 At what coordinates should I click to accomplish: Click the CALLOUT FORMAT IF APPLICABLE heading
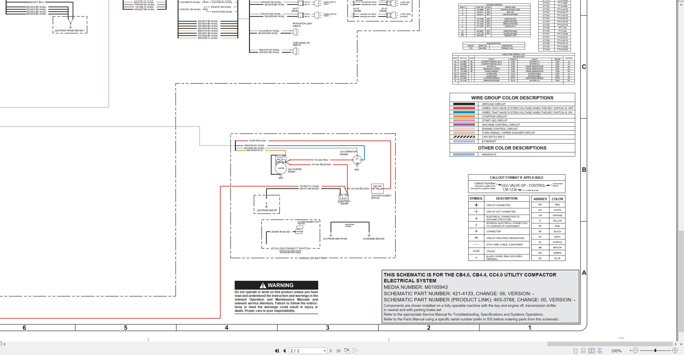tap(516, 177)
